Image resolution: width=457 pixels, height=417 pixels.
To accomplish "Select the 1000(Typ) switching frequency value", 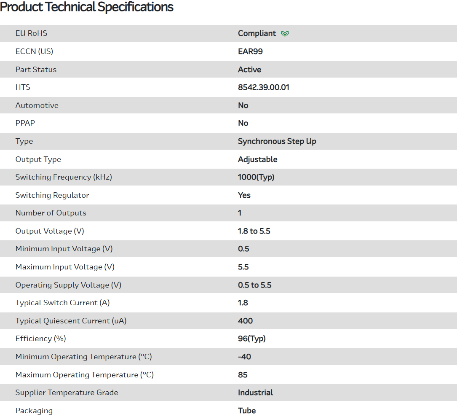I will (256, 177).
